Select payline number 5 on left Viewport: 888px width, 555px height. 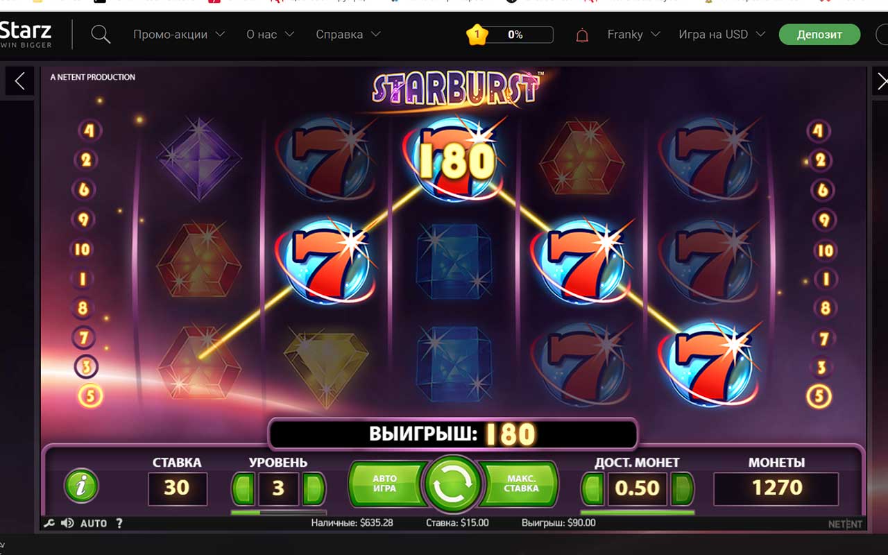click(90, 396)
